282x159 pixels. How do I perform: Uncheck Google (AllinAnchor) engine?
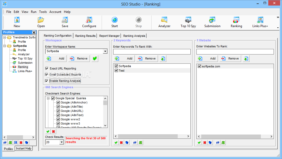pyautogui.click(x=58, y=103)
